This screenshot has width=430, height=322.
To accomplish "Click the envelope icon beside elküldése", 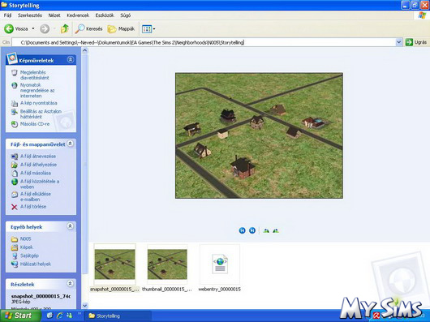I will (x=15, y=195).
